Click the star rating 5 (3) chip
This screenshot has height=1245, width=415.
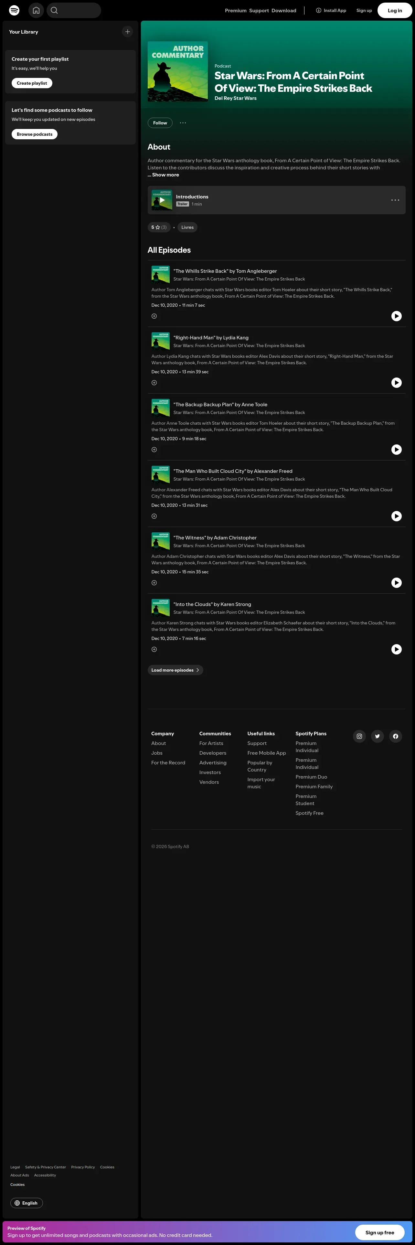pyautogui.click(x=159, y=227)
